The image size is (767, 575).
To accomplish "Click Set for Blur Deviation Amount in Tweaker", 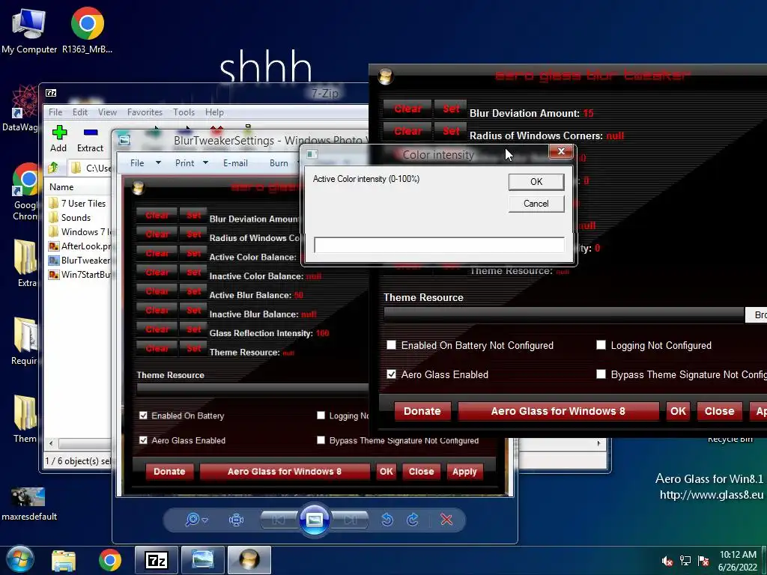I will [451, 109].
